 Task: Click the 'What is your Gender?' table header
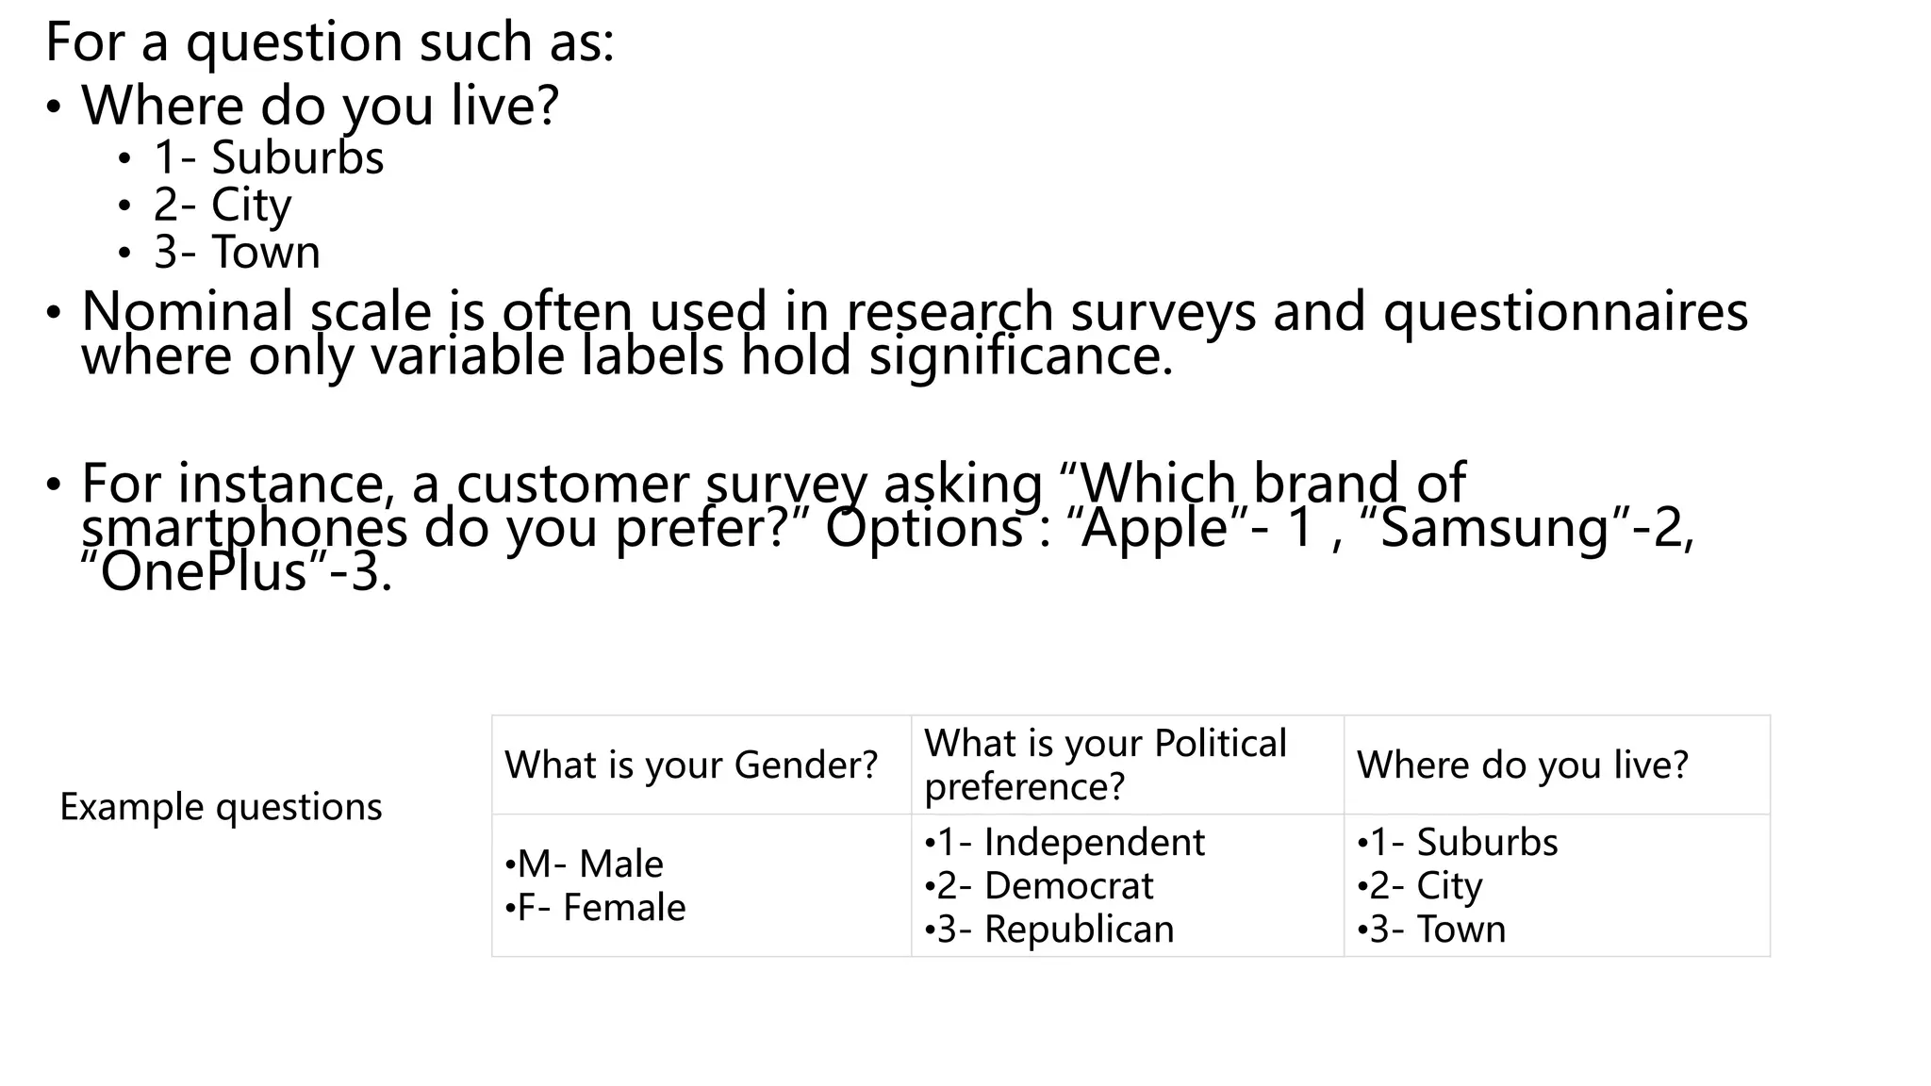691,765
